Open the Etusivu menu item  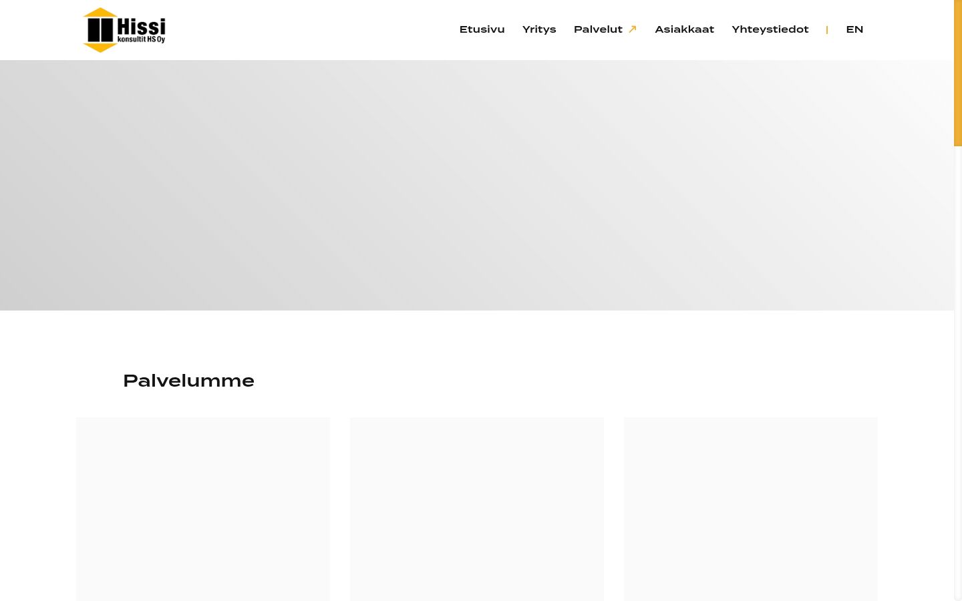[482, 29]
